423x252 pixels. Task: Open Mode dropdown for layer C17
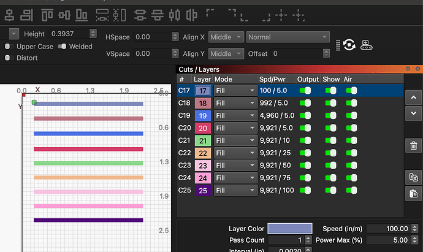(235, 91)
